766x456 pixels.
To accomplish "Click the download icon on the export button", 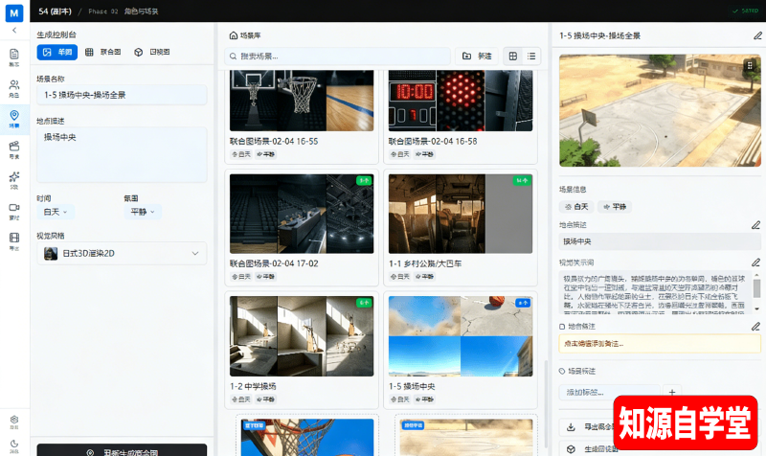I will (x=571, y=426).
